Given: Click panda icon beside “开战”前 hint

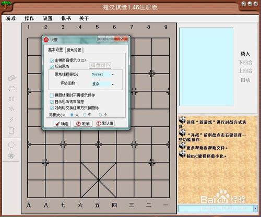Looking at the screenshot, I should pyautogui.click(x=182, y=133).
